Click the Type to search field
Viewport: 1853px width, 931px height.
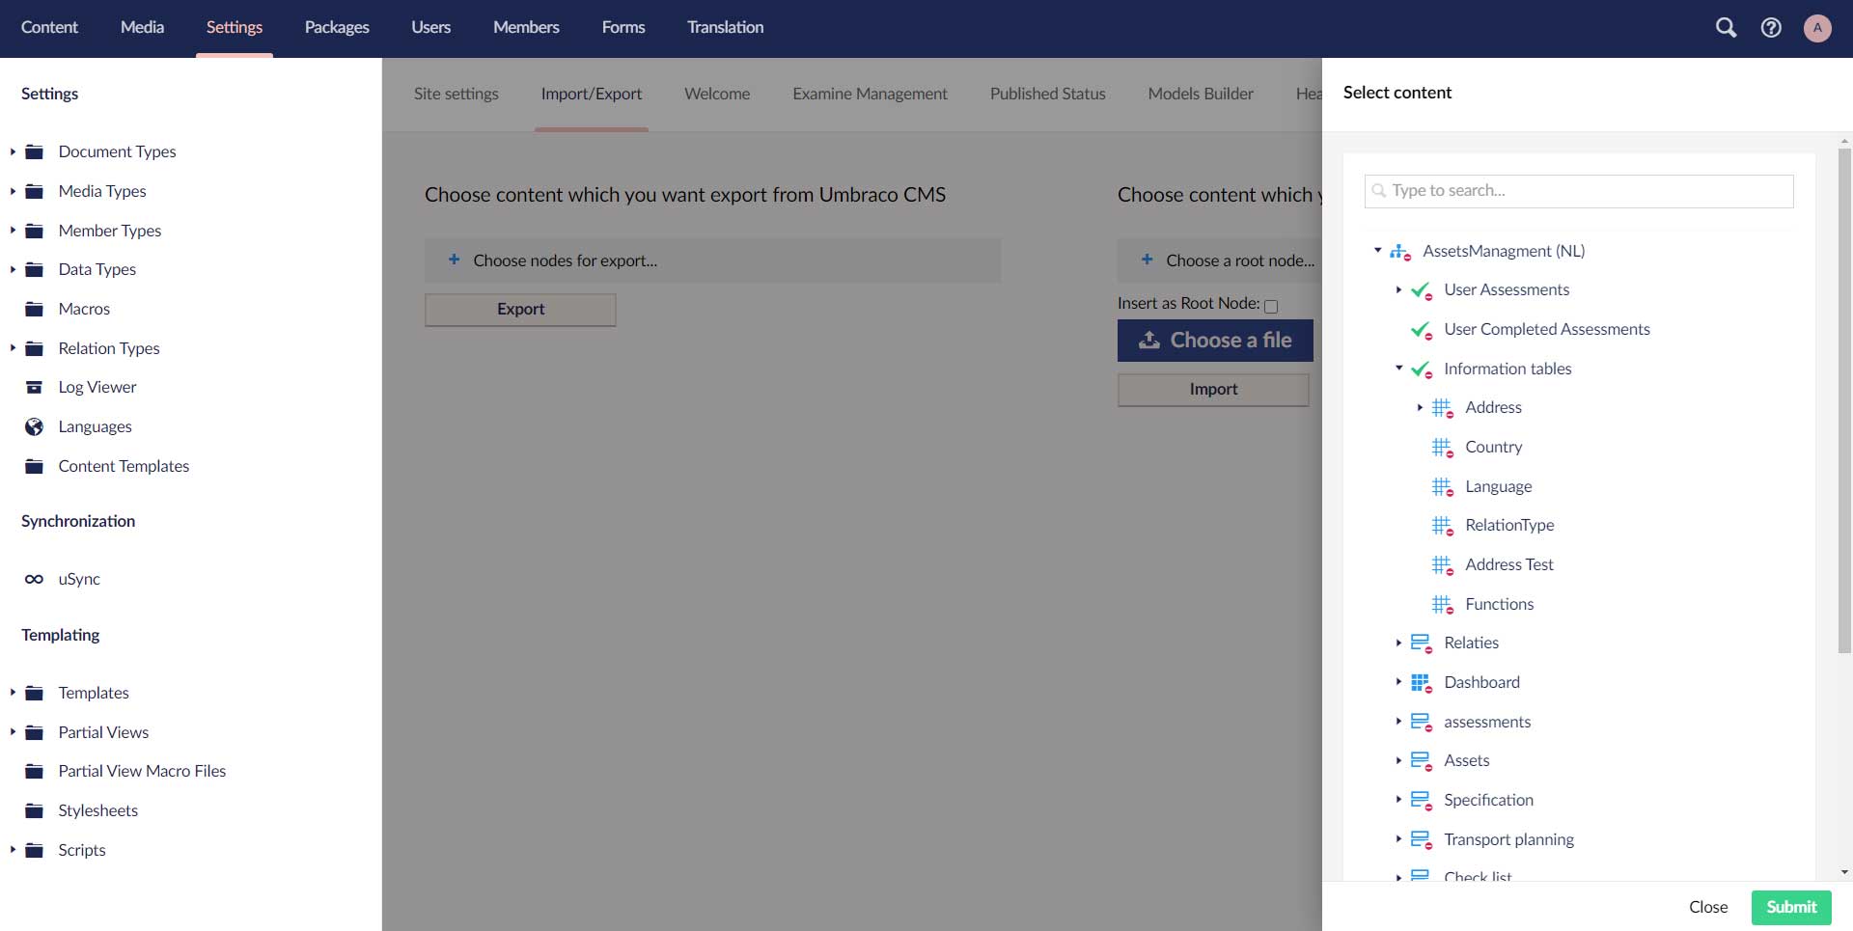pyautogui.click(x=1579, y=191)
